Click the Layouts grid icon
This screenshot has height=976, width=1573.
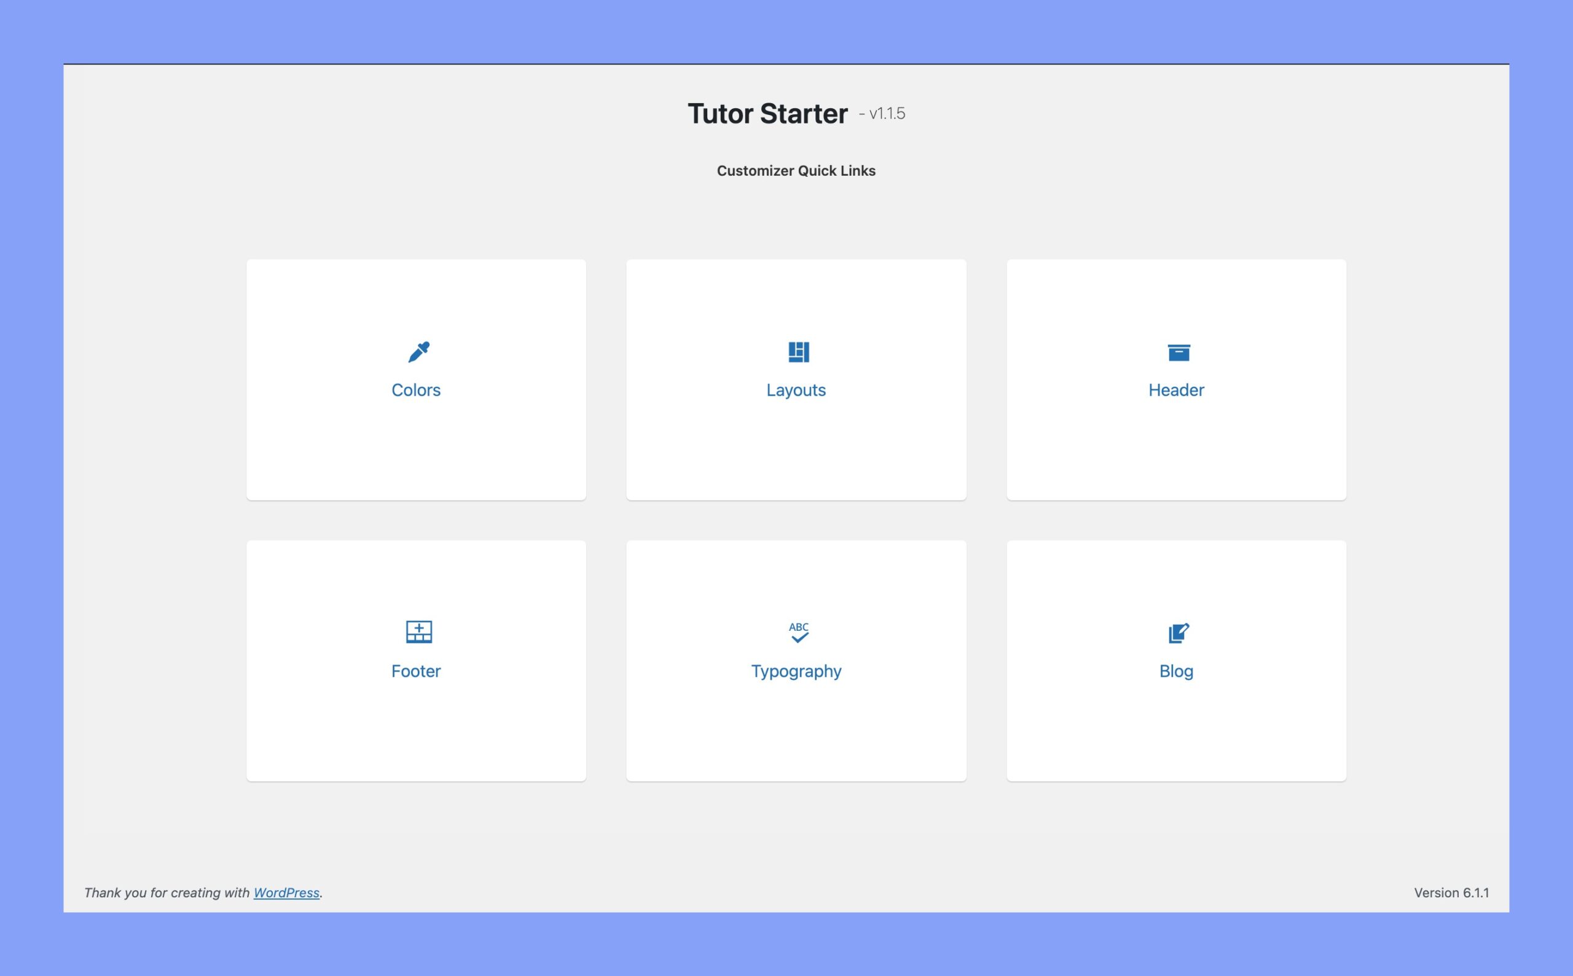(799, 352)
